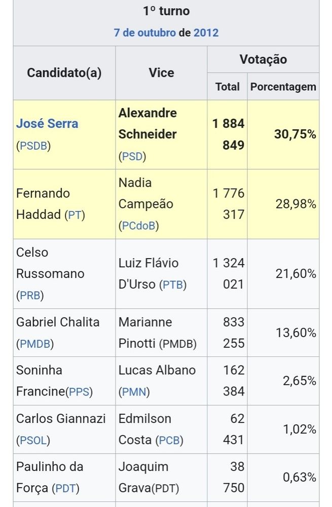Click the PCB party link
Viewport: 332px width, 507px height.
coord(169,440)
